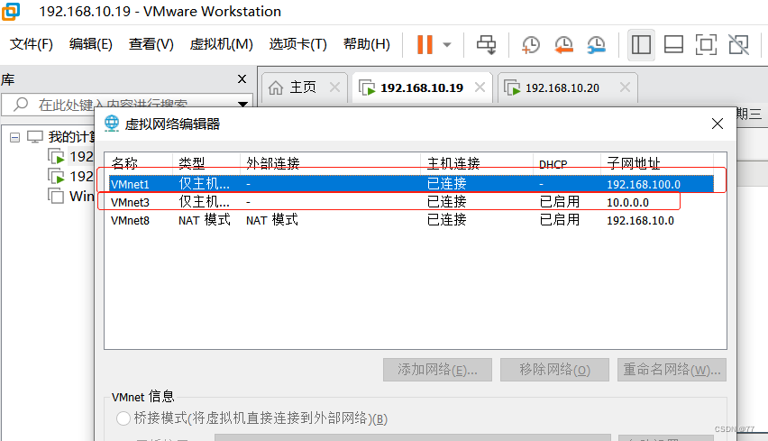Click the globe icon in network editor title
768x441 pixels.
coord(112,124)
